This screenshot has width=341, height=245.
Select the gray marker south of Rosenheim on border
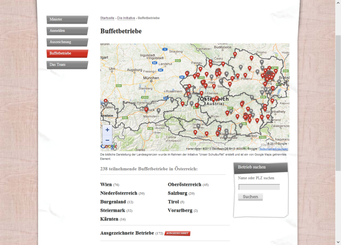[172, 100]
